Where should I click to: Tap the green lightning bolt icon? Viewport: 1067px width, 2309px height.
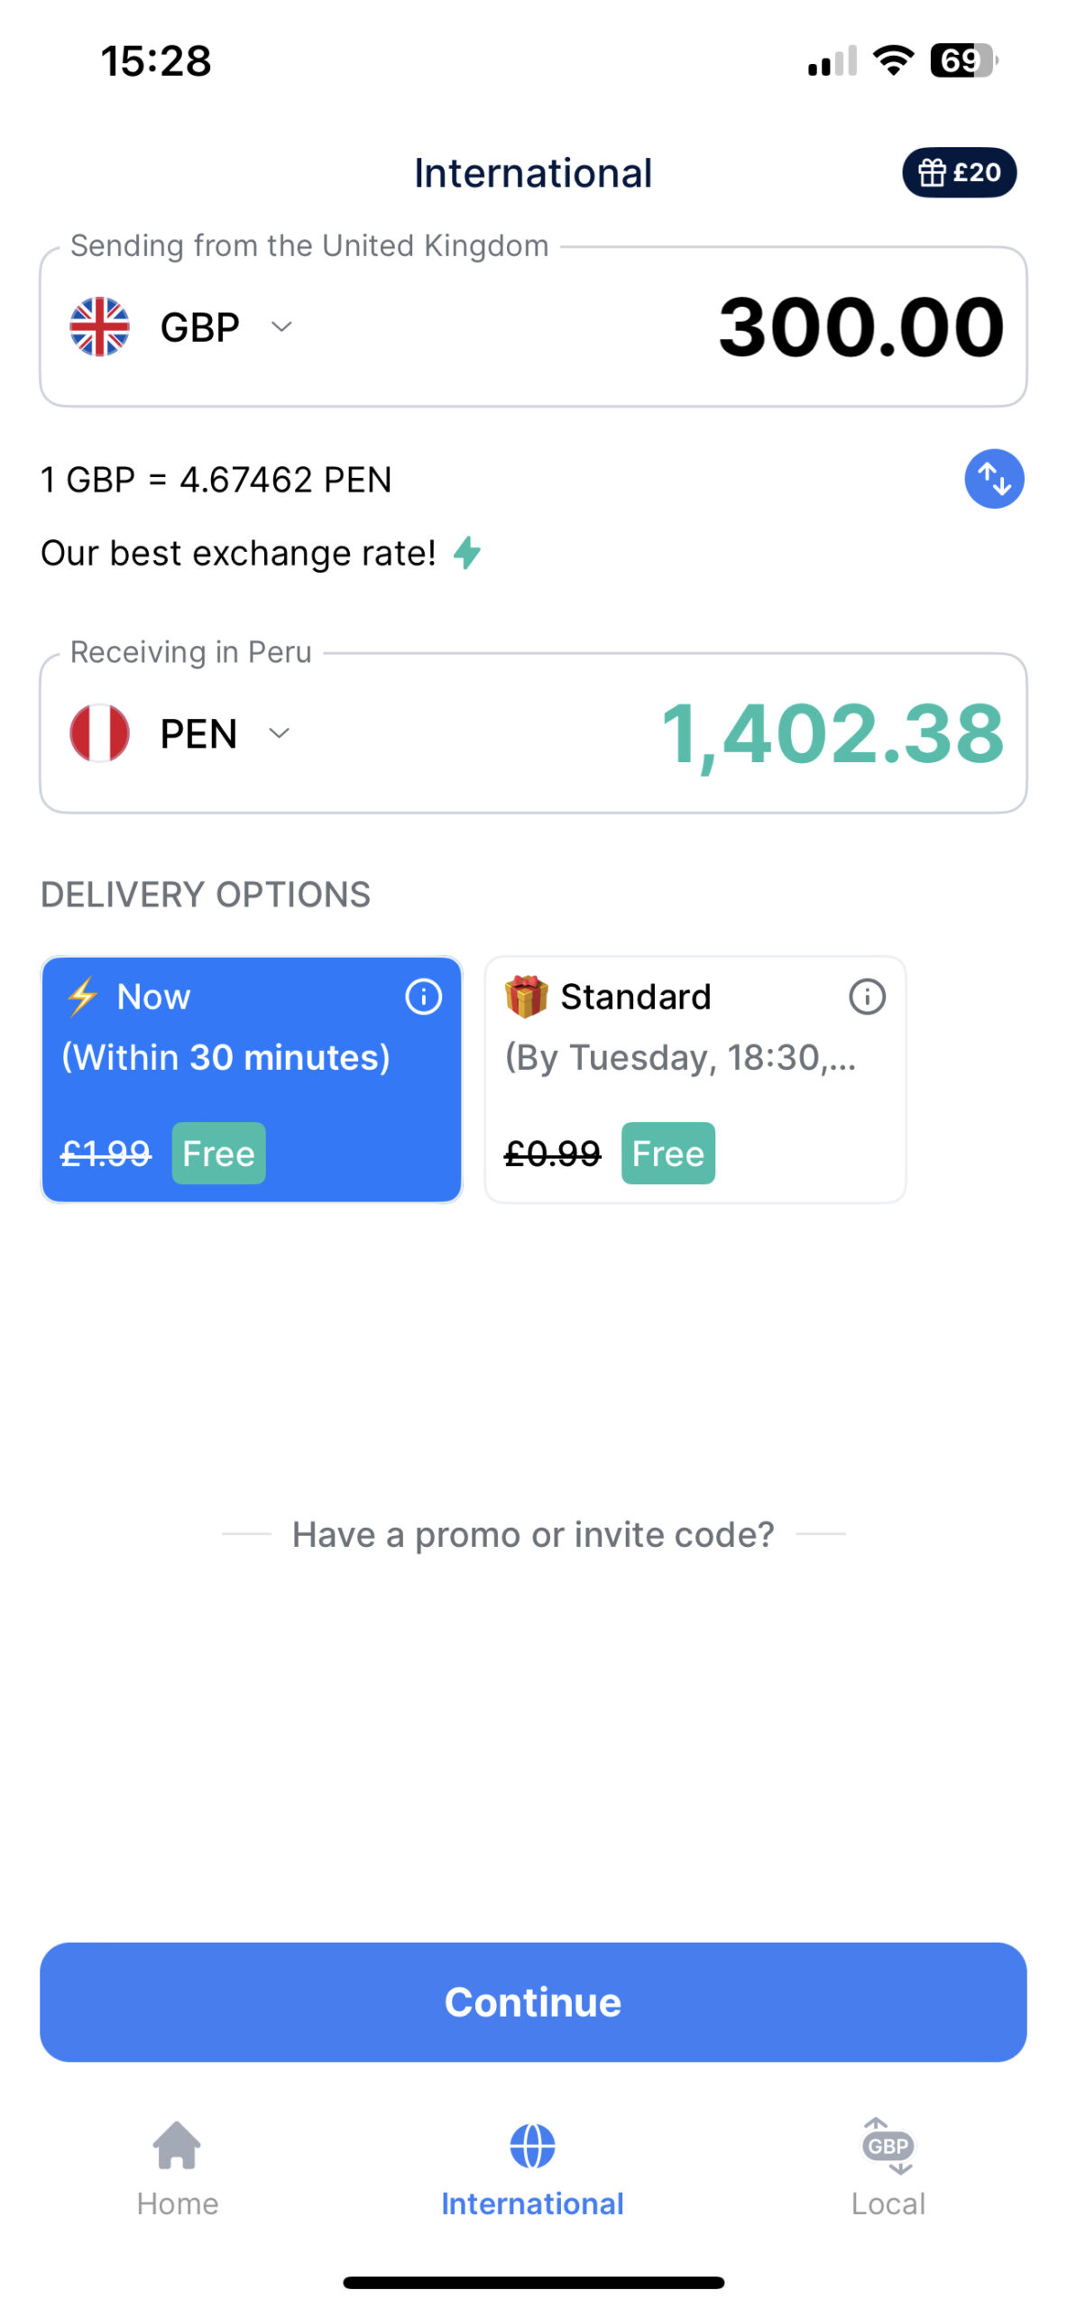(x=467, y=553)
